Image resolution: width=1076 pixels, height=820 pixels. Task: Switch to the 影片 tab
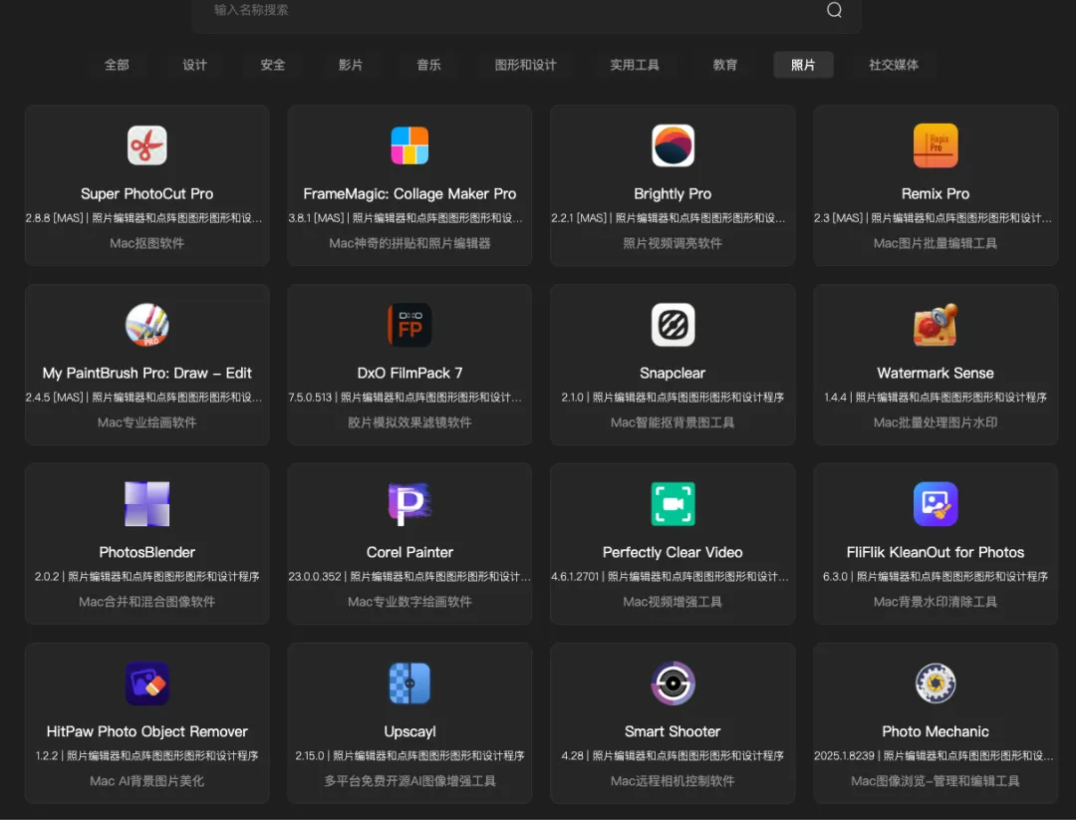pos(351,65)
